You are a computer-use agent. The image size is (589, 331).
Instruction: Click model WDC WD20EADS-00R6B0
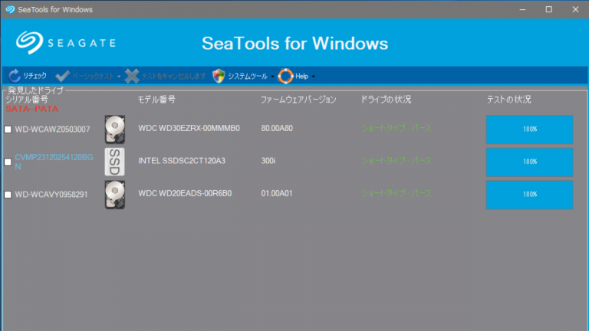[185, 194]
